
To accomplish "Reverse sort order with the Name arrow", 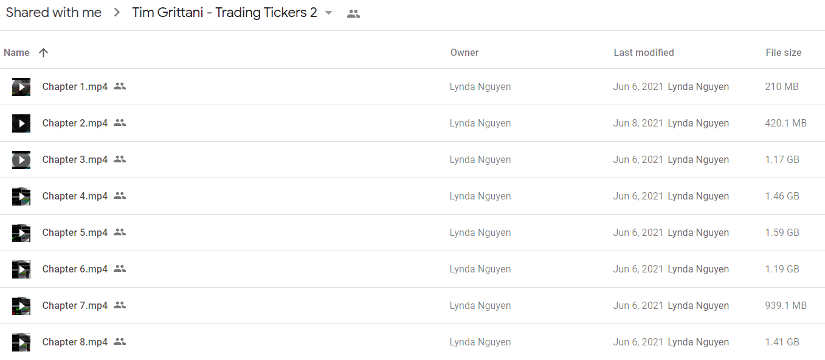I will pyautogui.click(x=43, y=53).
